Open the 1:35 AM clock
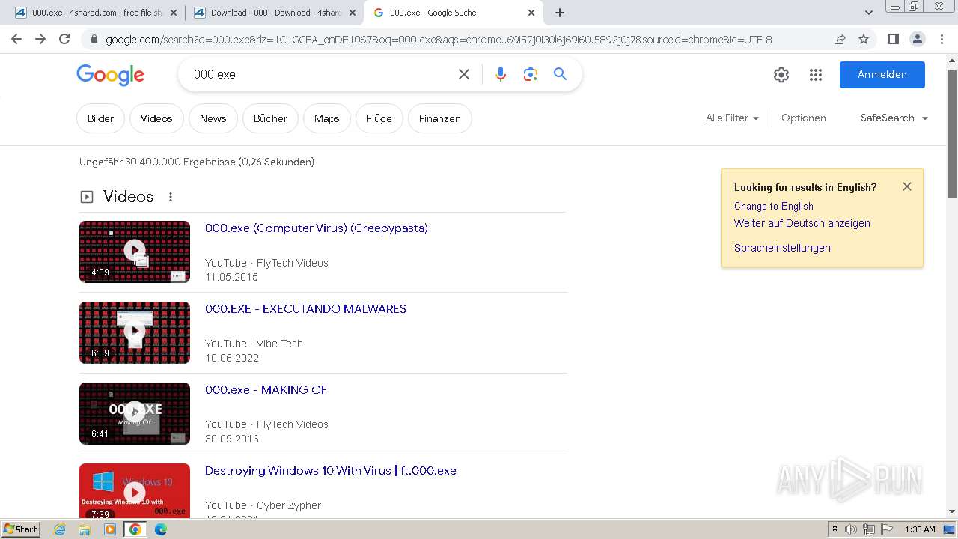The height and width of the screenshot is (539, 958). [x=920, y=529]
